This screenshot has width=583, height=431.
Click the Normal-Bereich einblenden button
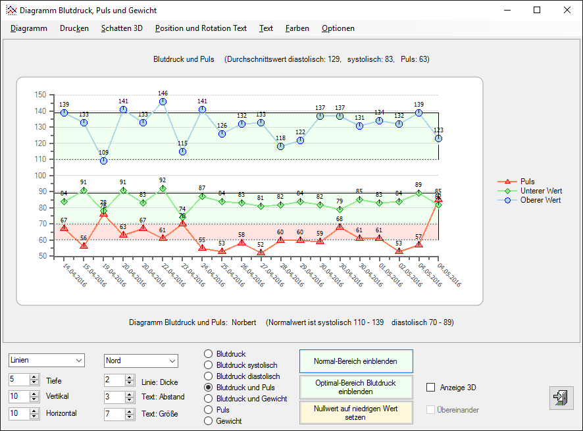tap(356, 361)
